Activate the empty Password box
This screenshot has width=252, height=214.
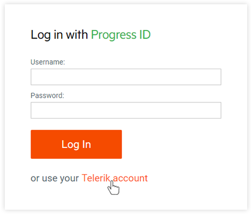[x=126, y=110]
